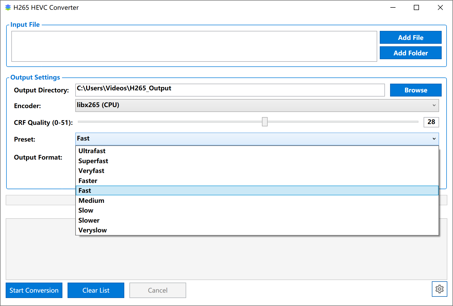Select the Faster preset option
The width and height of the screenshot is (453, 306).
coord(88,181)
